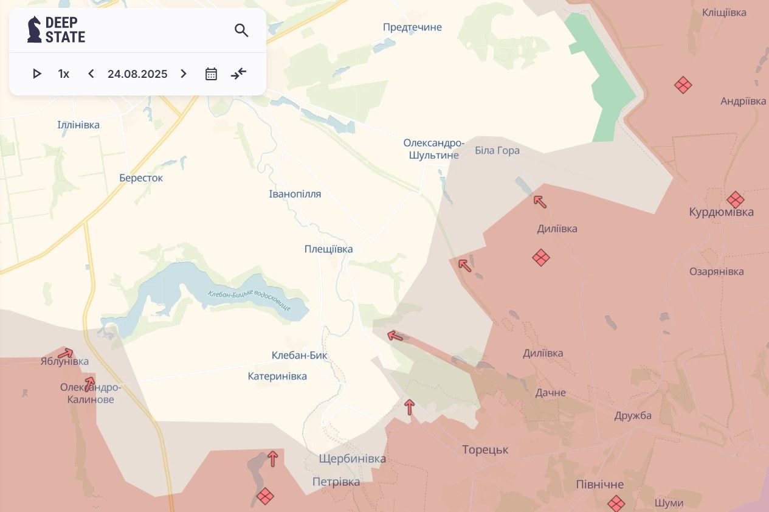Go to the previous date arrow
Screen dimensions: 769x512
91,74
